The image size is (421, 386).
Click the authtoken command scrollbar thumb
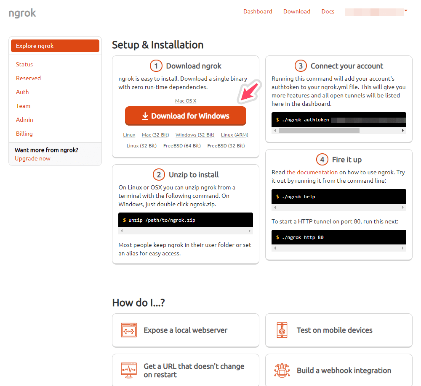coord(319,131)
